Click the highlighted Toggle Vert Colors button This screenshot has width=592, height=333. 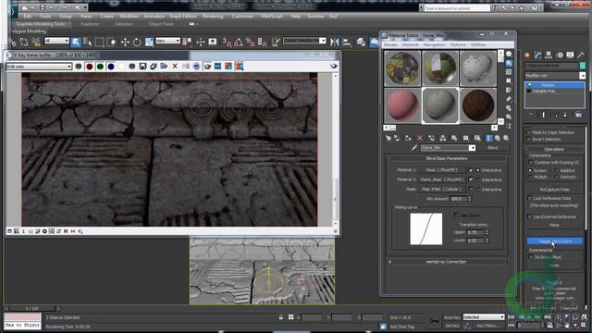555,240
